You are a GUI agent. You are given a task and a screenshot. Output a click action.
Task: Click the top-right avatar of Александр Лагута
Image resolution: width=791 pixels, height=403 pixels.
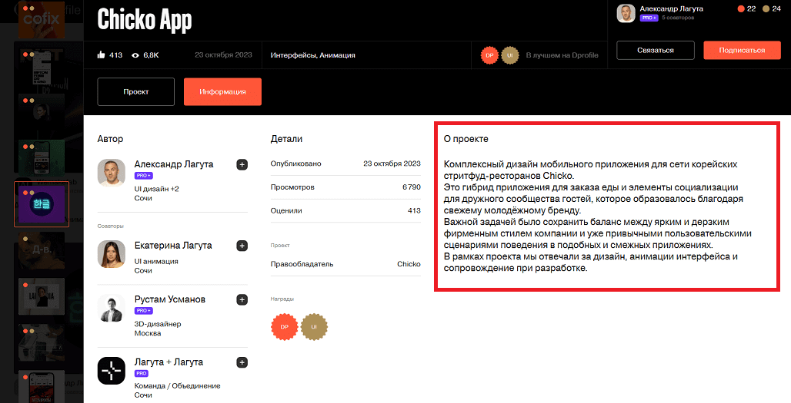626,14
